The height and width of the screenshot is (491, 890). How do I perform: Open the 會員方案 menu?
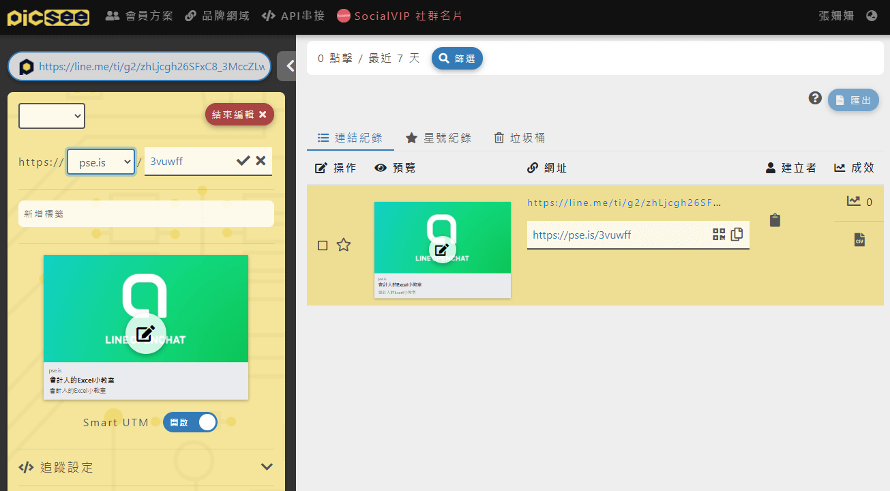(139, 16)
